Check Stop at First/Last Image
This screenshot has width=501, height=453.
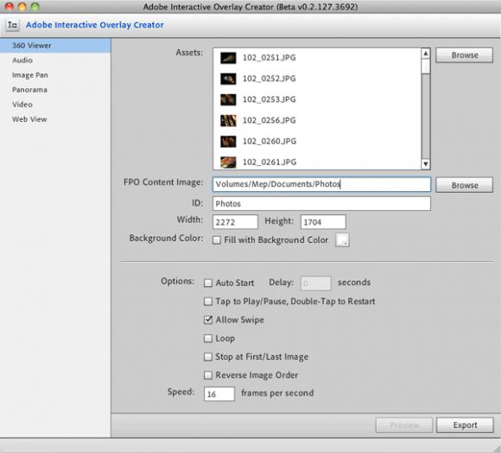click(208, 357)
